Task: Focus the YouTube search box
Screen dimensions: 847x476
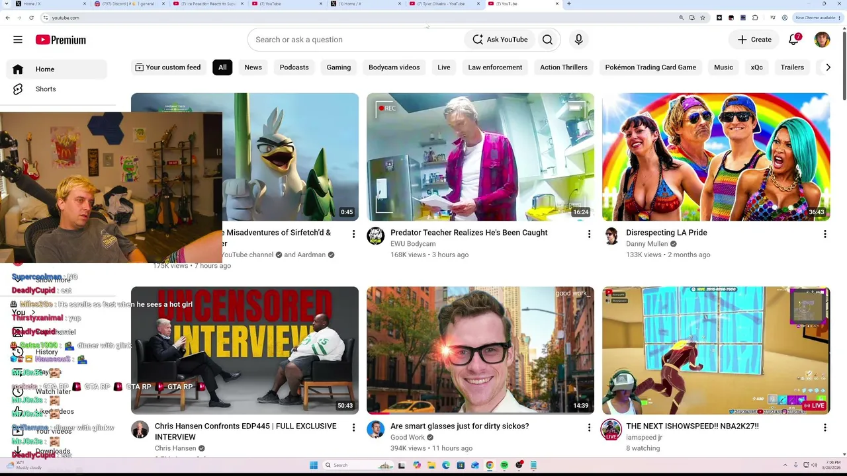Action: pyautogui.click(x=356, y=40)
